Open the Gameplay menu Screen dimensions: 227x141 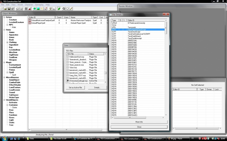click(39, 5)
